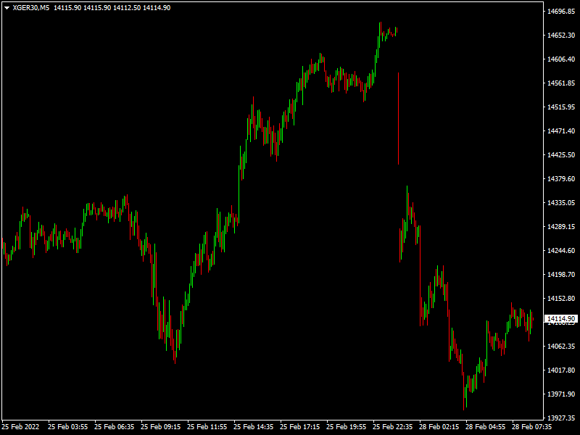Click the 13927.35 label on price scale

point(561,418)
